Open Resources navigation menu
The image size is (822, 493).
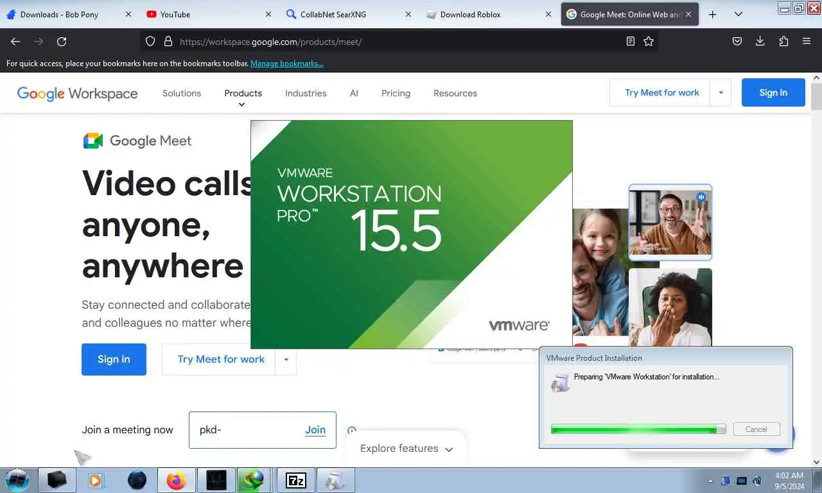(x=455, y=93)
